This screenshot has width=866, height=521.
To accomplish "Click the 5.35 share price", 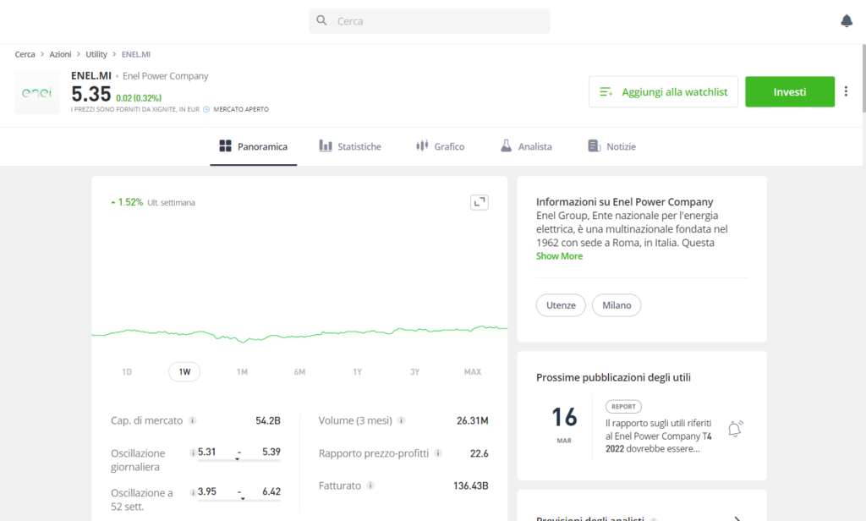I will (91, 94).
